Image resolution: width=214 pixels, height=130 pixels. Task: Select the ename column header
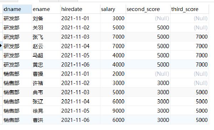click(x=46, y=9)
